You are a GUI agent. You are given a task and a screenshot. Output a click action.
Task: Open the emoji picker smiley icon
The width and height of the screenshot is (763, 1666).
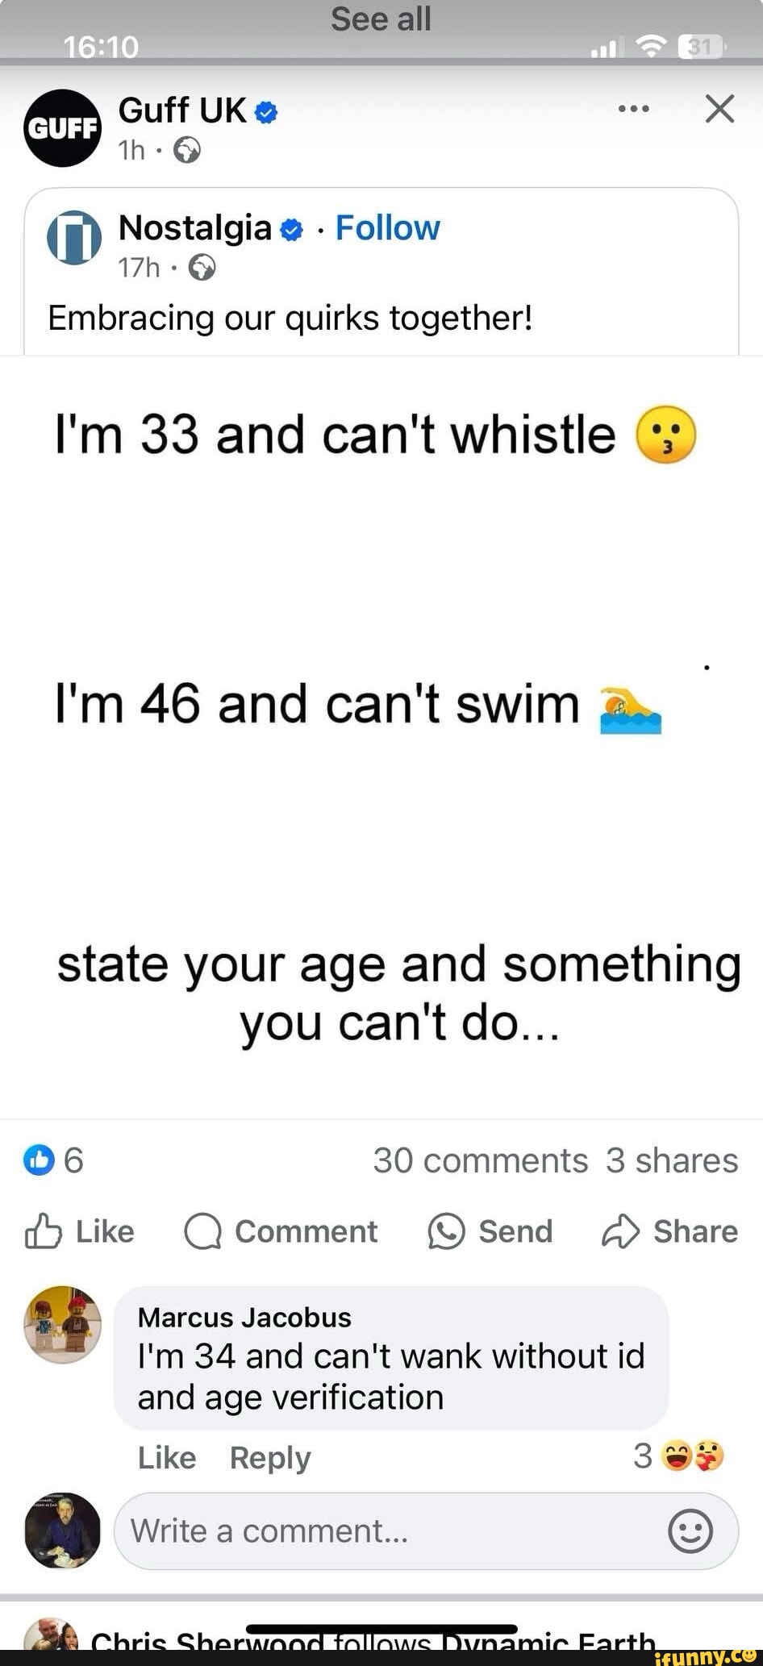[690, 1531]
